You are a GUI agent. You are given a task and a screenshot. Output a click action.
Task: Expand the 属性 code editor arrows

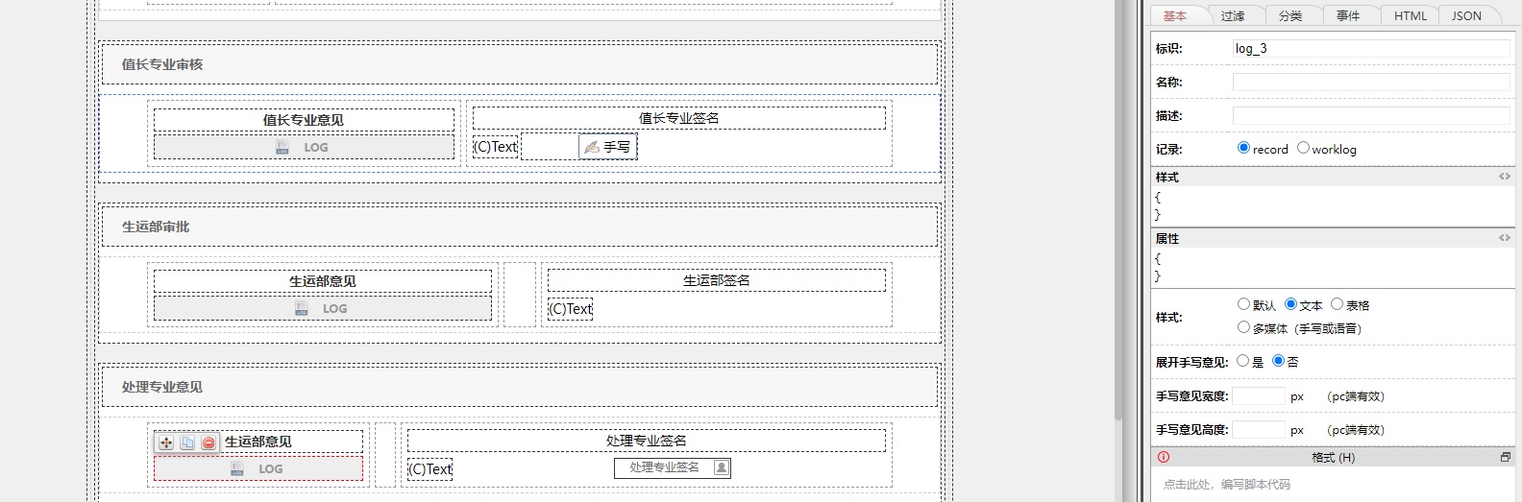click(1505, 238)
